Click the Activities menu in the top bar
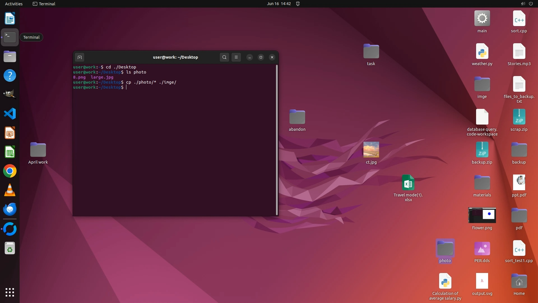Viewport: 538px width, 303px height. (x=14, y=4)
